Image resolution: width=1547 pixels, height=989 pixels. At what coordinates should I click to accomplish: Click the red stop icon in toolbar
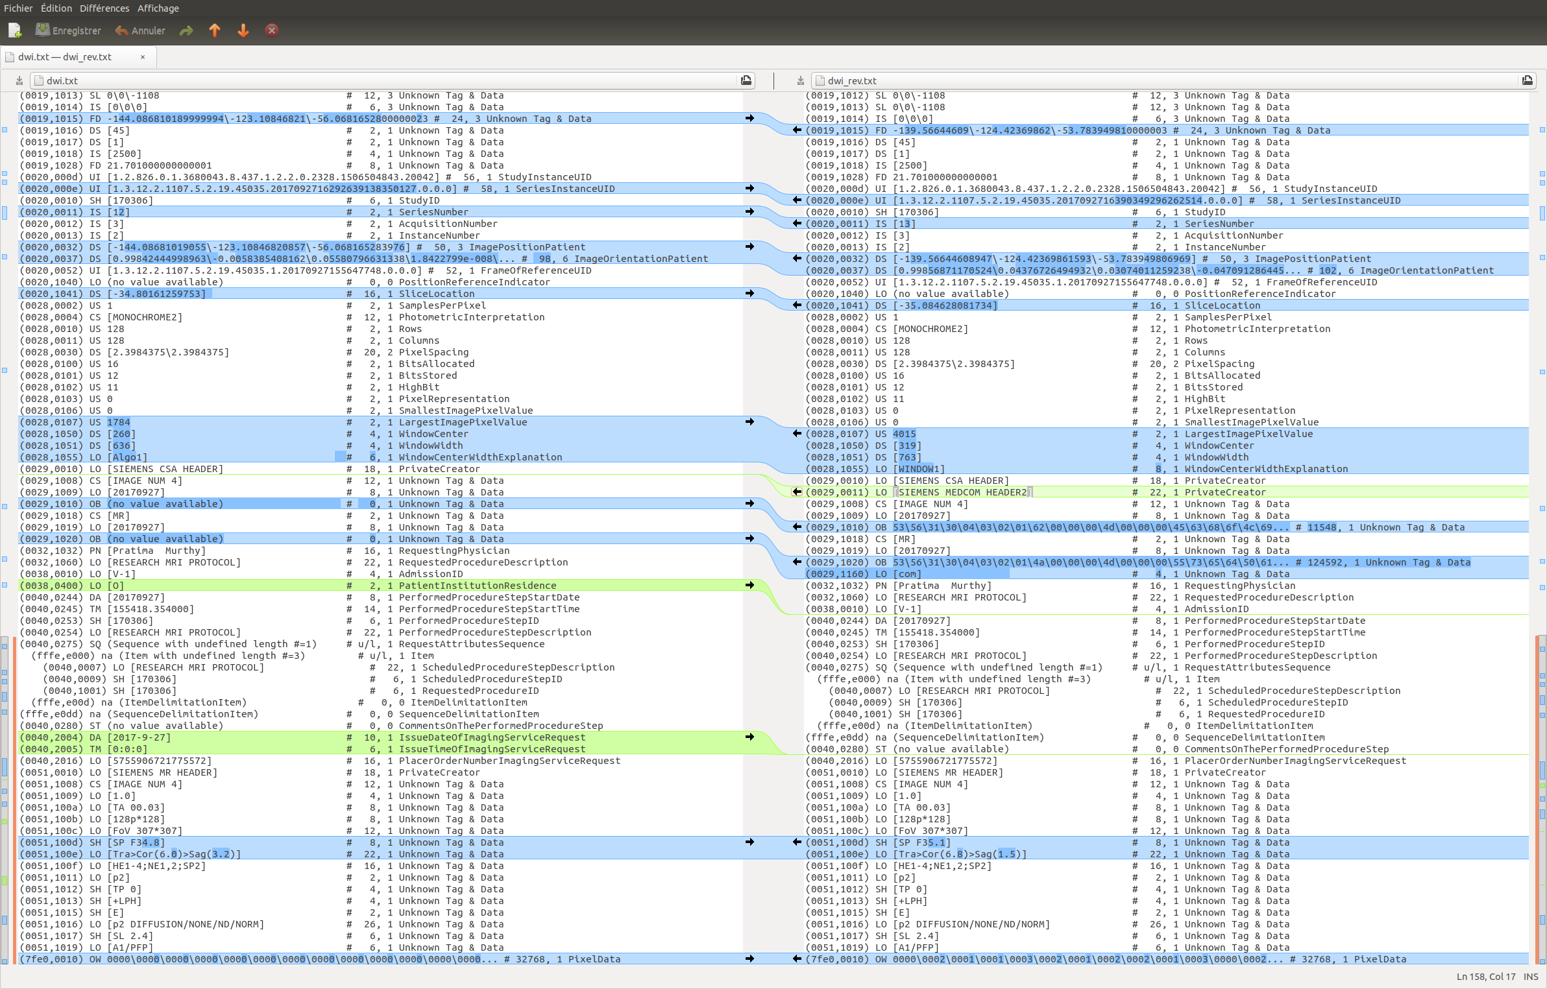pos(272,30)
